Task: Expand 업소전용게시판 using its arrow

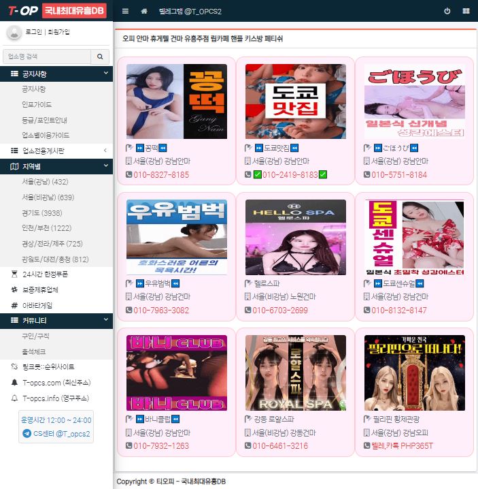Action: tap(105, 151)
